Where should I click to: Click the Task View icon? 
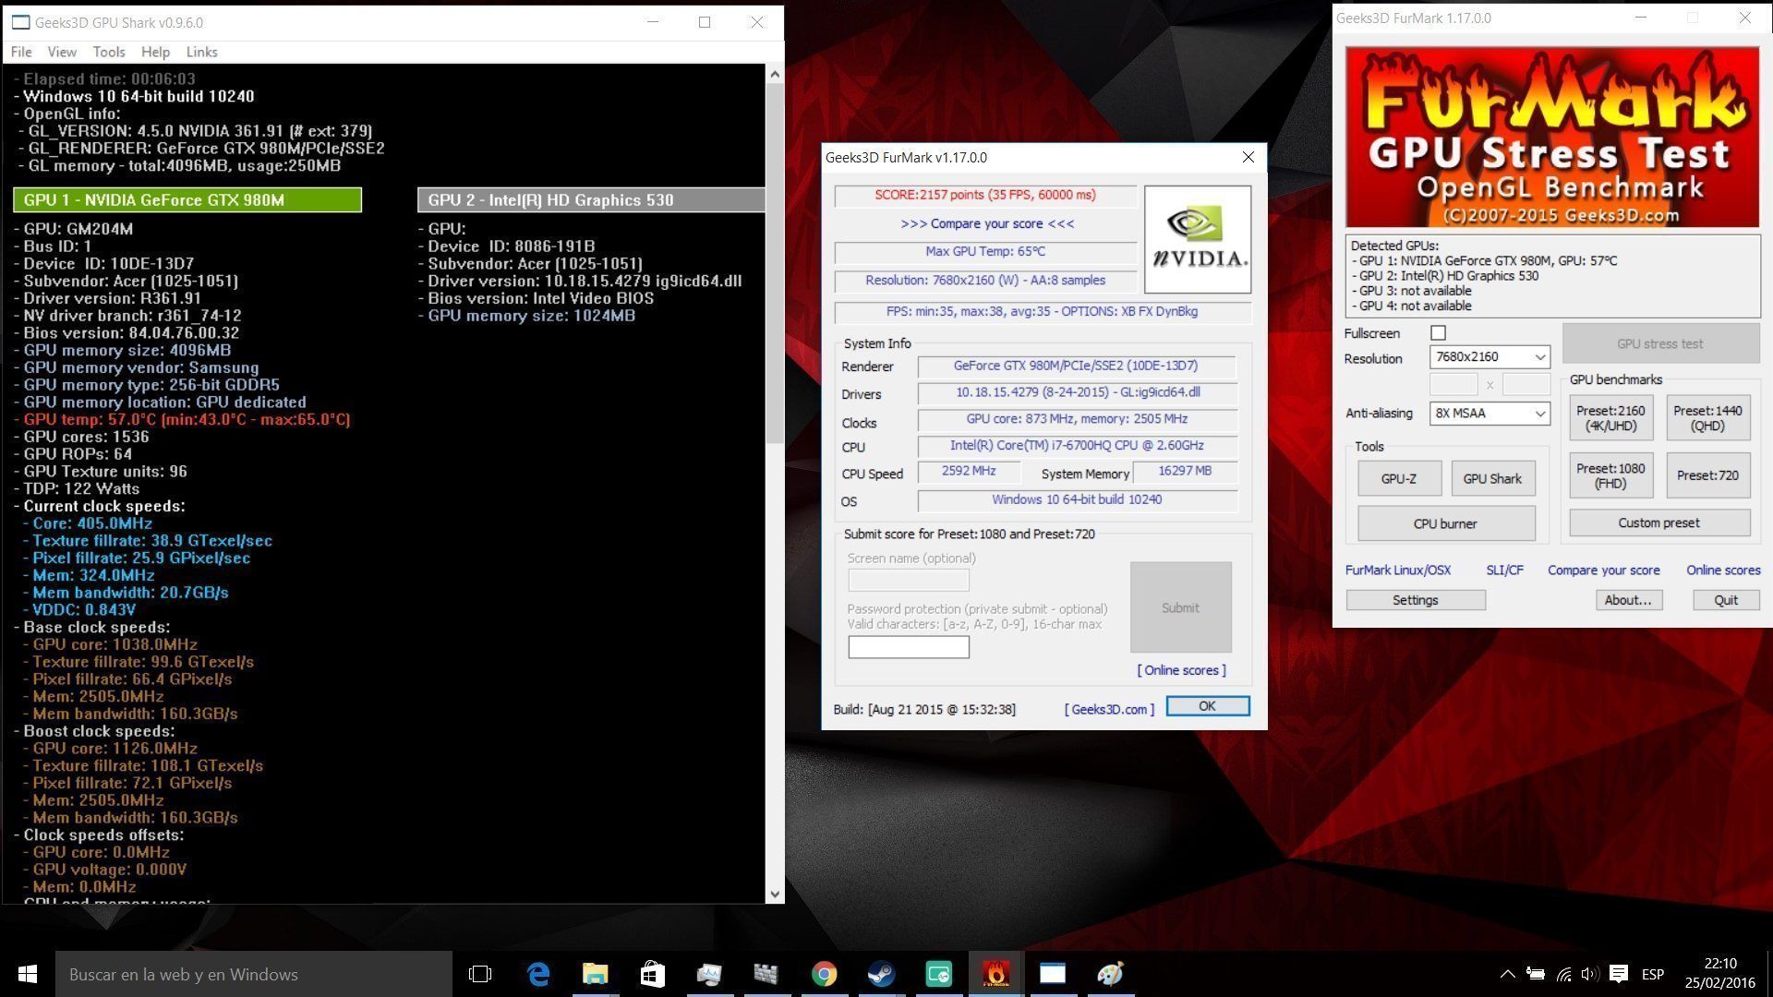coord(480,974)
